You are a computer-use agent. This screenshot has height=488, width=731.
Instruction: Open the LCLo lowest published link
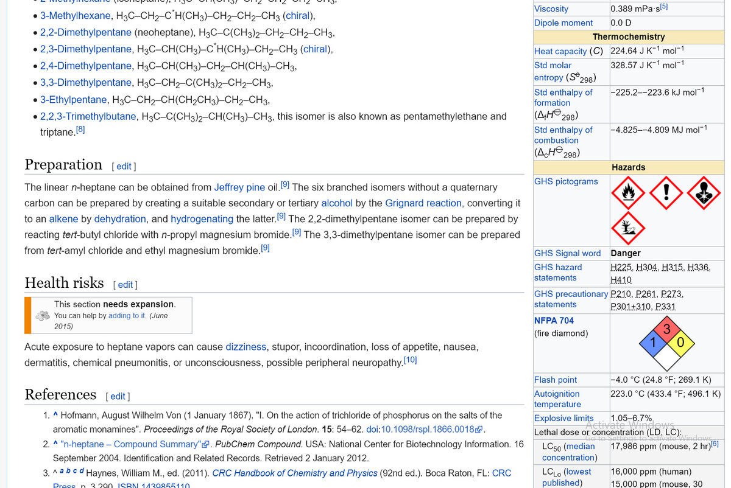[567, 477]
